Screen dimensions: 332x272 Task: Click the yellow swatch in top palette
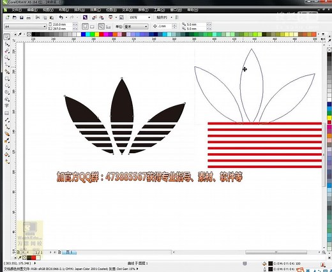coord(97,34)
